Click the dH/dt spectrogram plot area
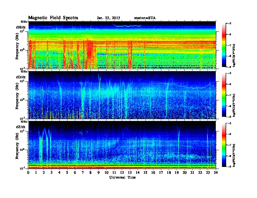Viewport: 257px width, 198px height. click(x=122, y=45)
